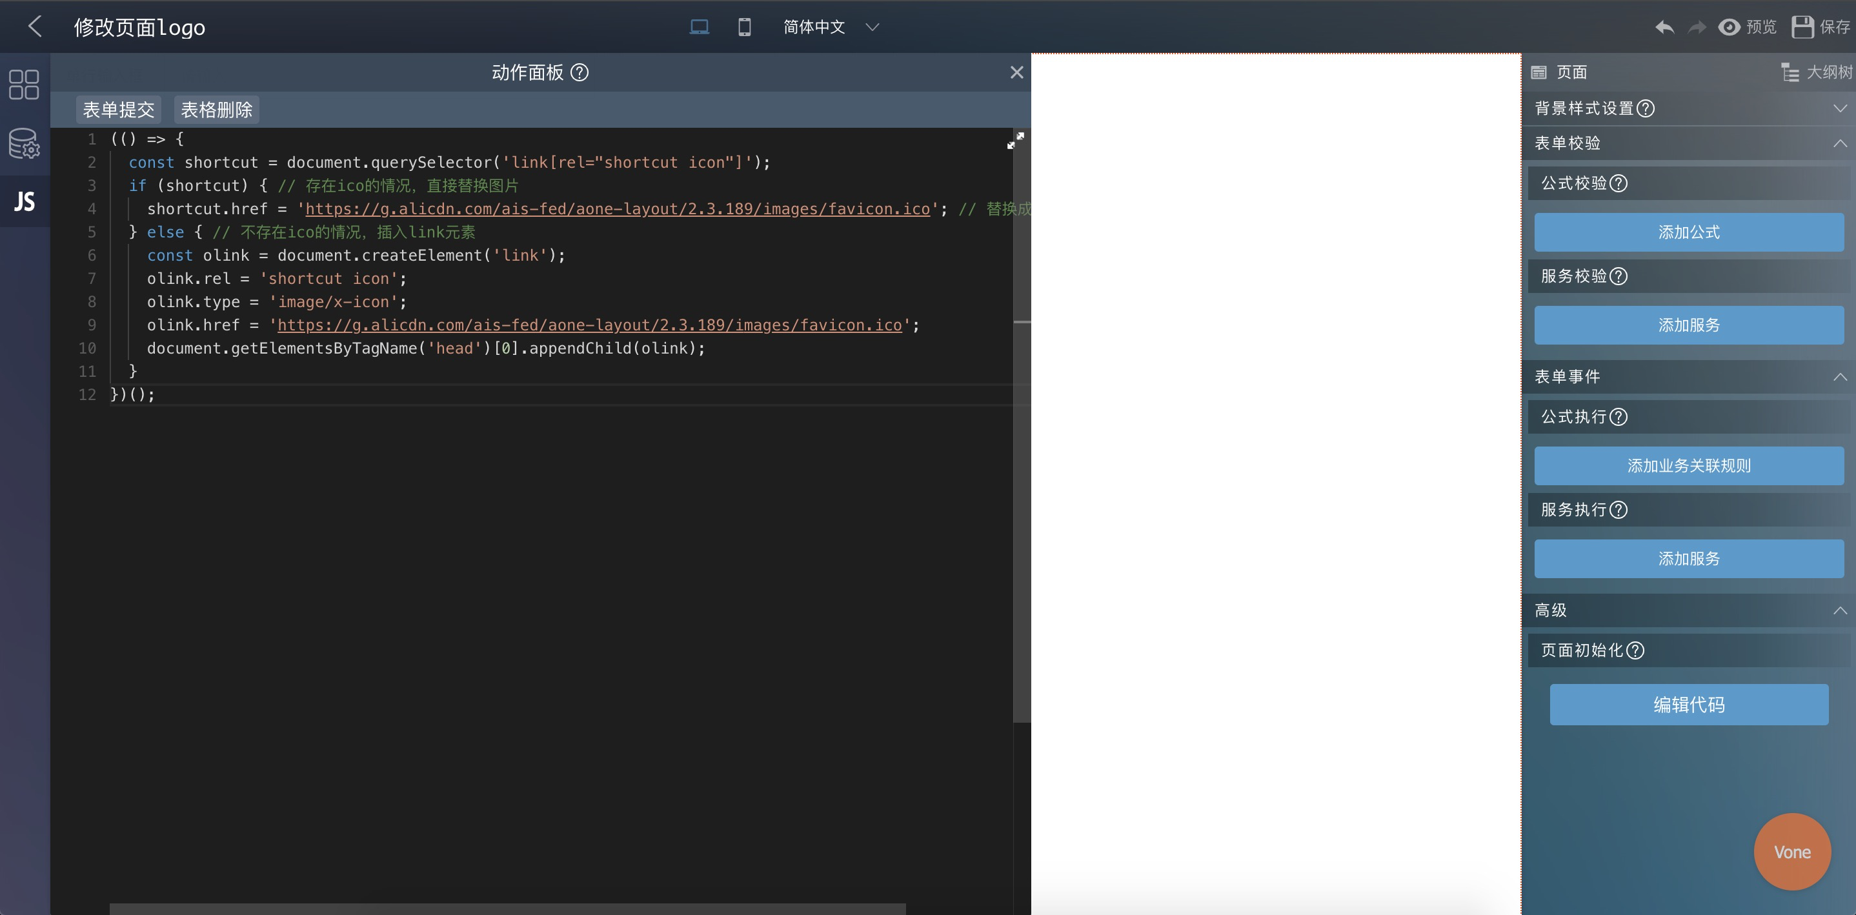This screenshot has width=1856, height=915.
Task: Open the JS action panel icon
Action: [x=24, y=201]
